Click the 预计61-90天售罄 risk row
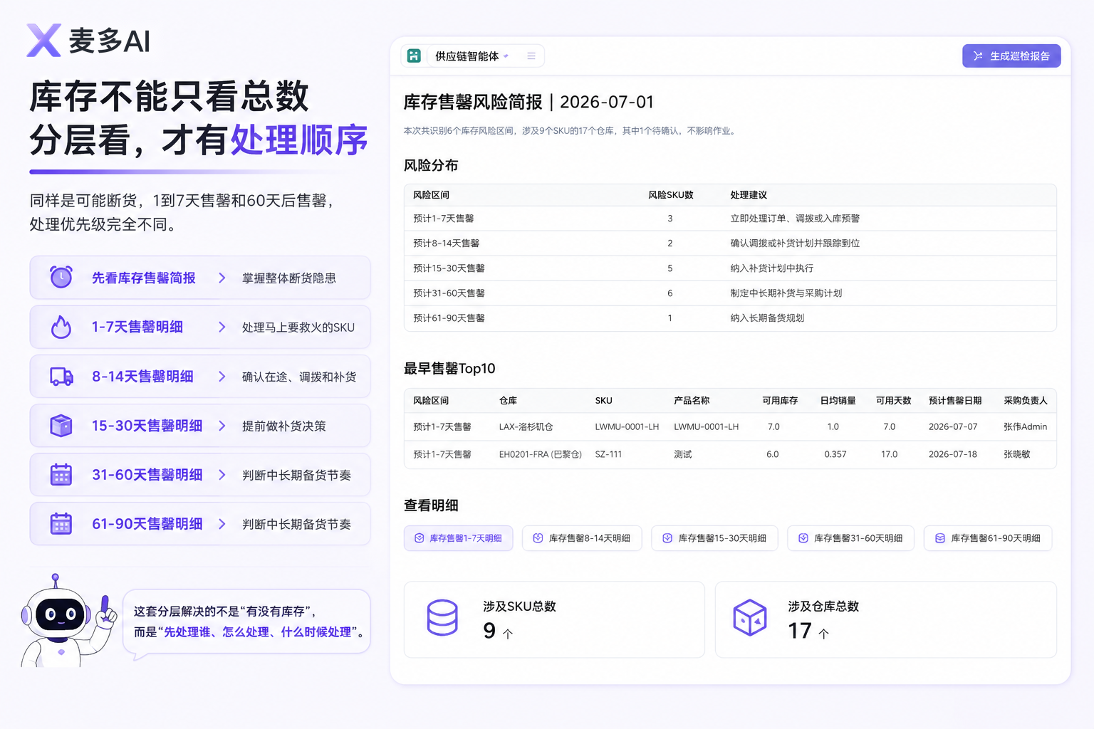This screenshot has height=729, width=1094. click(x=730, y=318)
